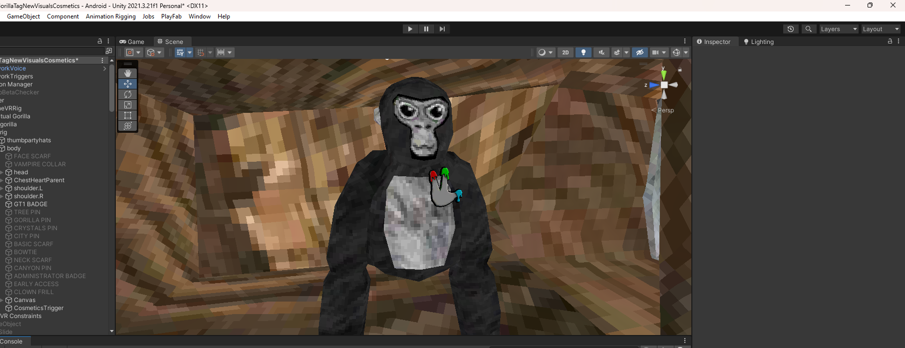Expand the Canvas object in Hierarchy
The width and height of the screenshot is (905, 348).
(x=2, y=300)
